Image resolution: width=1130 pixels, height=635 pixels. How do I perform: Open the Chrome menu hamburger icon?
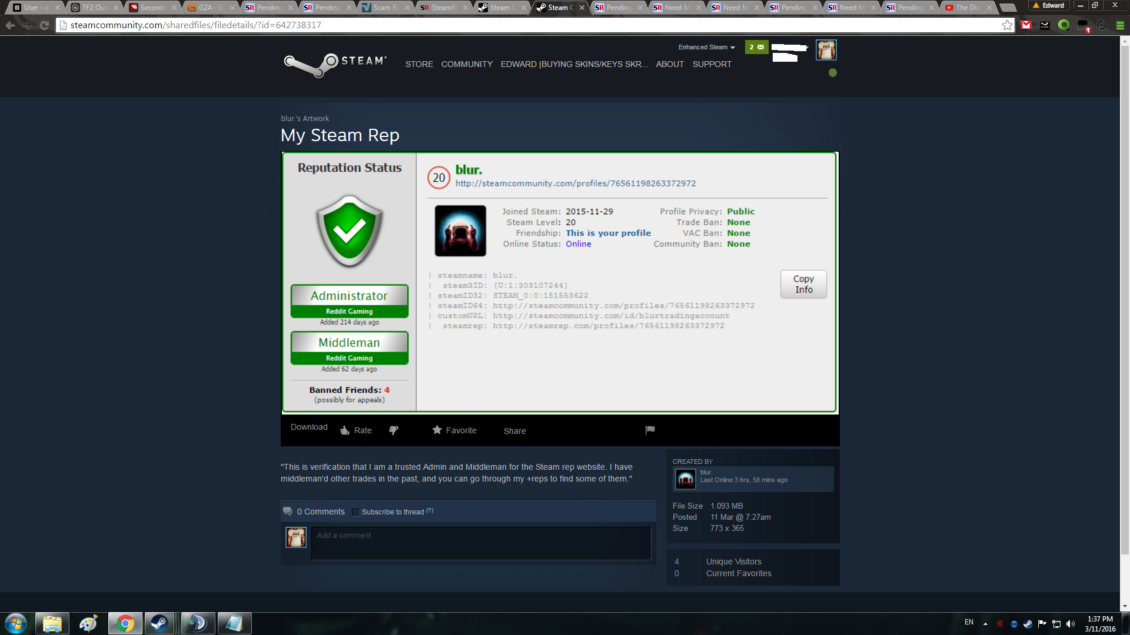1120,25
